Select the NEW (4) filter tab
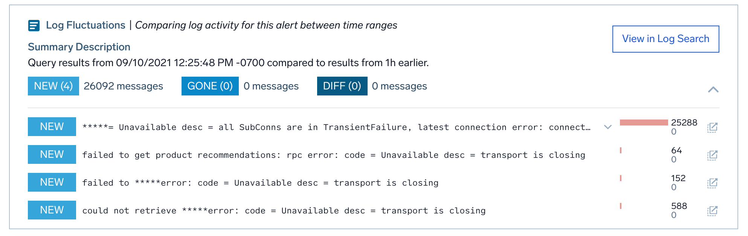The image size is (748, 236). (53, 86)
